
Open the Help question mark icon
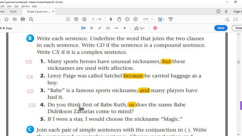(x=218, y=11)
